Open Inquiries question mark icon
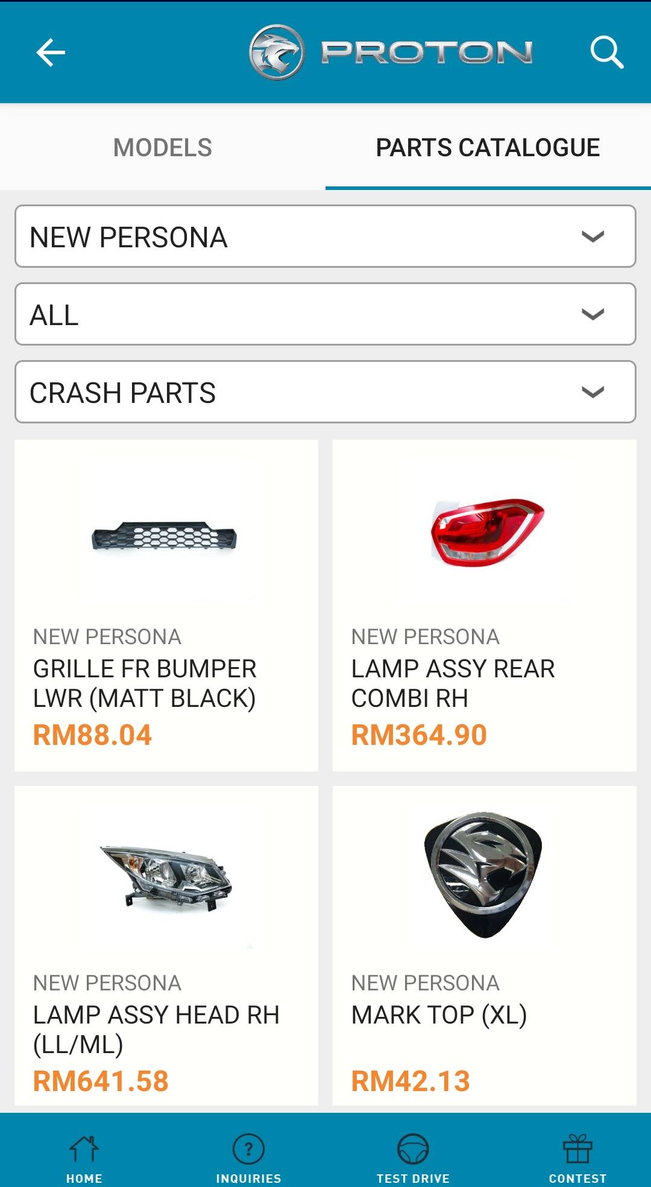The width and height of the screenshot is (651, 1187). 248,1149
